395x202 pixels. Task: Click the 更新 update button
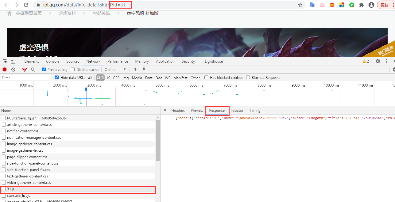(x=385, y=5)
